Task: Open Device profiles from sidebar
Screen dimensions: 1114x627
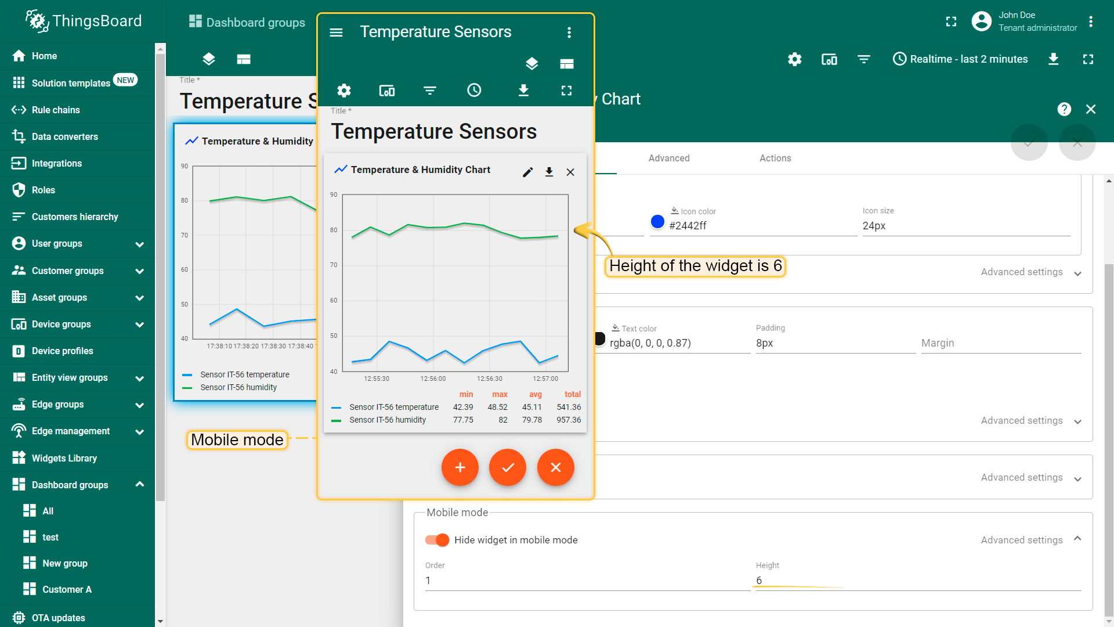Action: (x=78, y=351)
